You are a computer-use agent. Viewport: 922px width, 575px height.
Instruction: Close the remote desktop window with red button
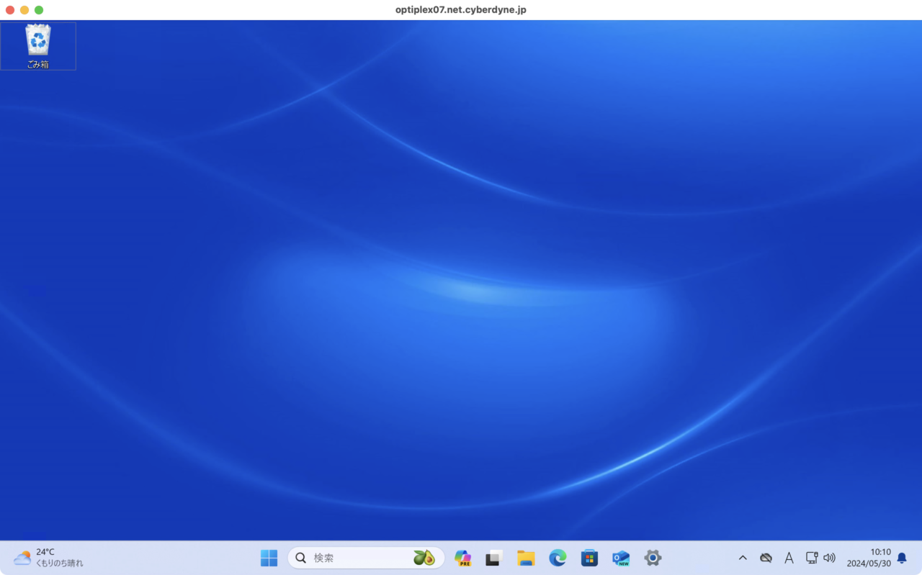(10, 10)
